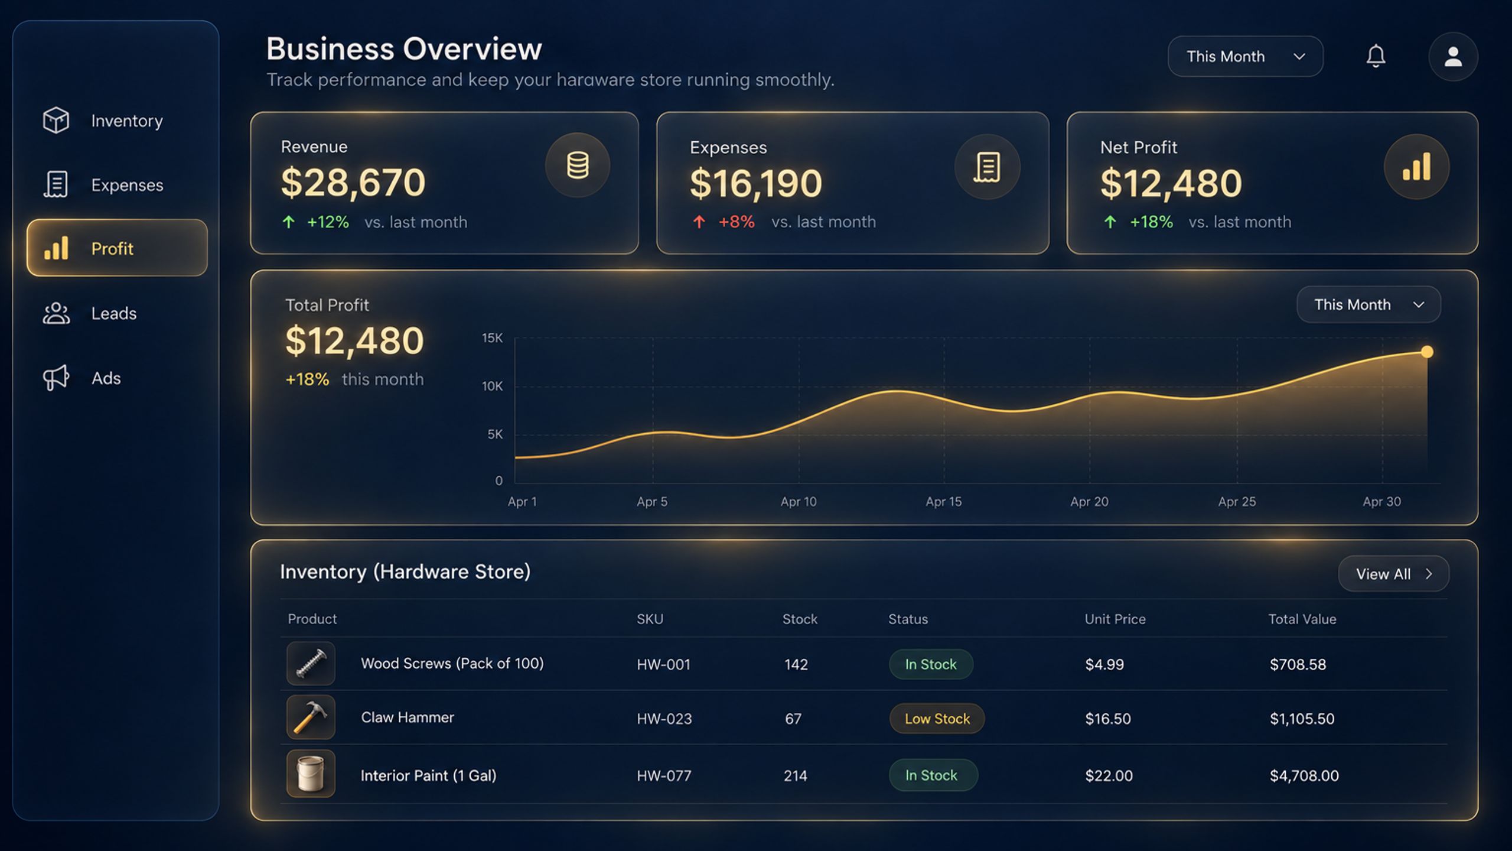The width and height of the screenshot is (1512, 851).
Task: Click the In Stock badge for Interior Paint
Action: [933, 775]
